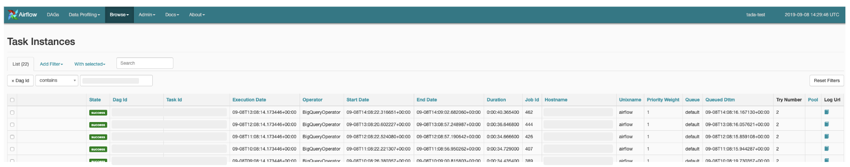Click the Log Url column header
Viewport: 850px width, 167px height.
832,100
